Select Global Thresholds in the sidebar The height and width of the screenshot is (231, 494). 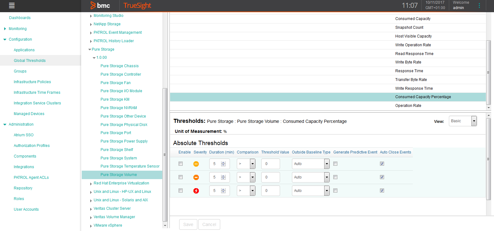[x=30, y=61]
